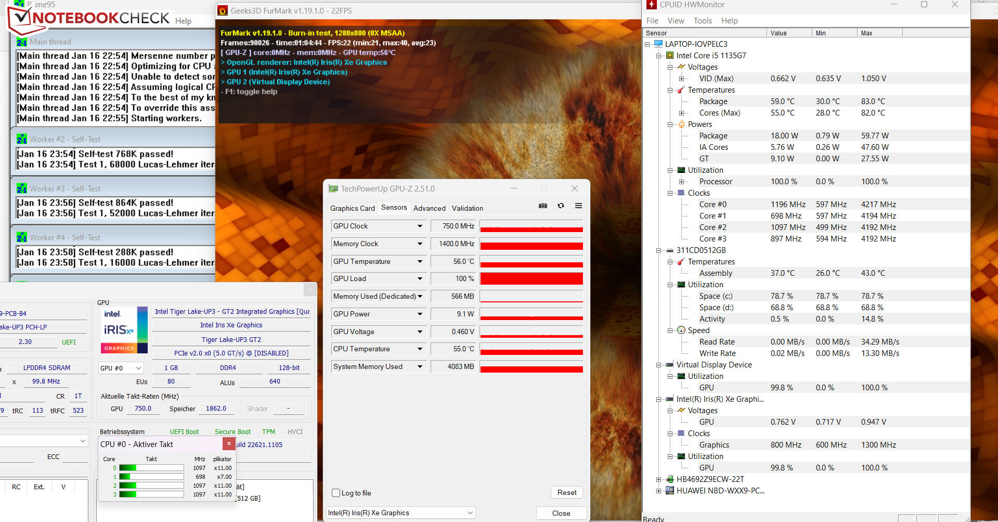Click the Worker #2 Self-Test window icon
The width and height of the screenshot is (998, 522).
[22, 139]
